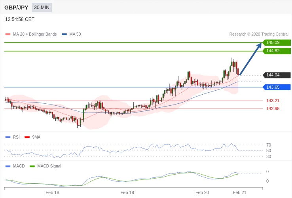This screenshot has width=292, height=198.
Task: Click the 144.04 current price tag
Action: [276, 75]
